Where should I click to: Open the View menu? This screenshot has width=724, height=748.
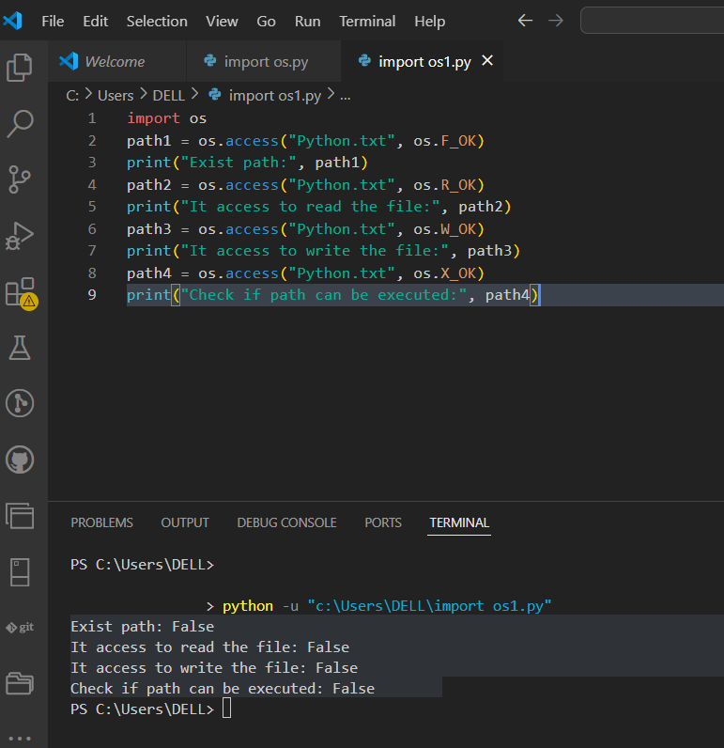pyautogui.click(x=222, y=22)
